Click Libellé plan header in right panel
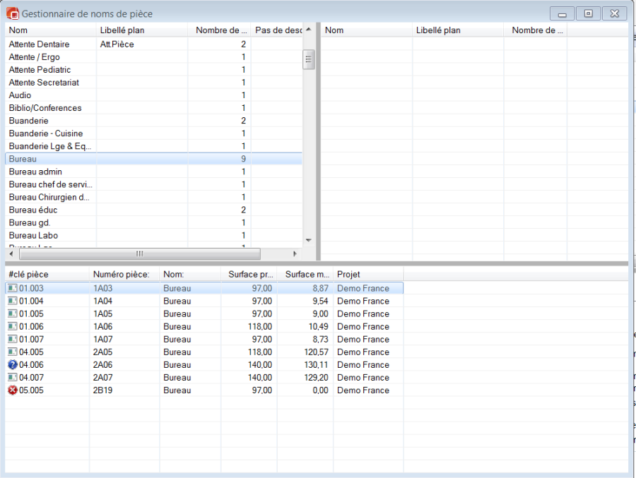 pos(457,30)
